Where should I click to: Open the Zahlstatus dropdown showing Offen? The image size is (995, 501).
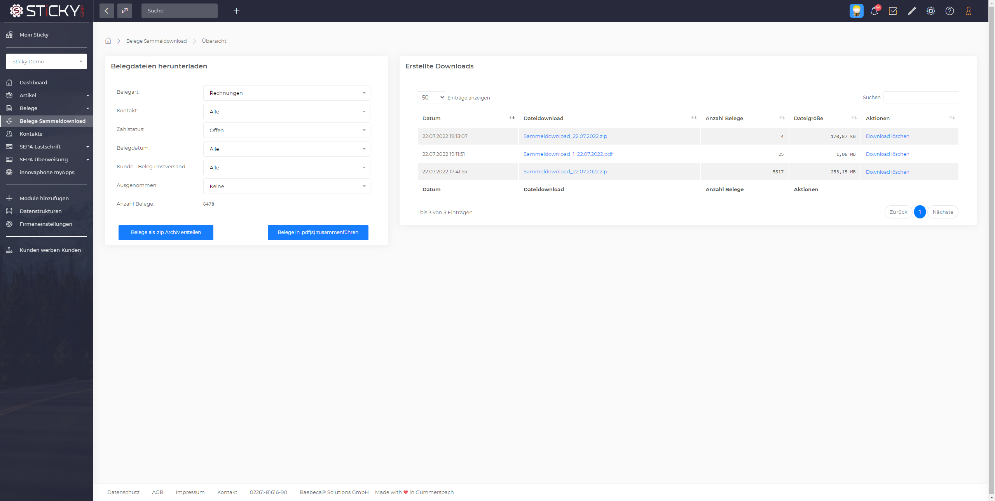click(286, 130)
